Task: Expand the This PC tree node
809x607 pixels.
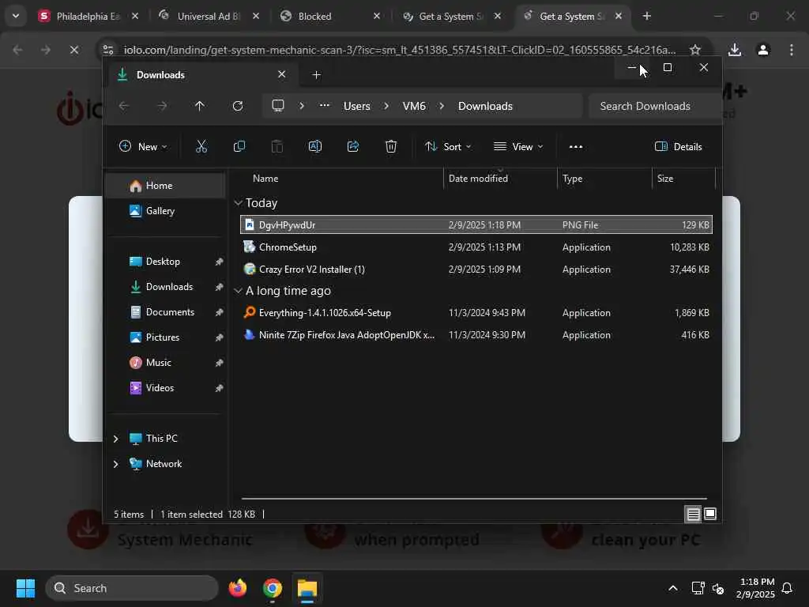Action: pos(115,438)
